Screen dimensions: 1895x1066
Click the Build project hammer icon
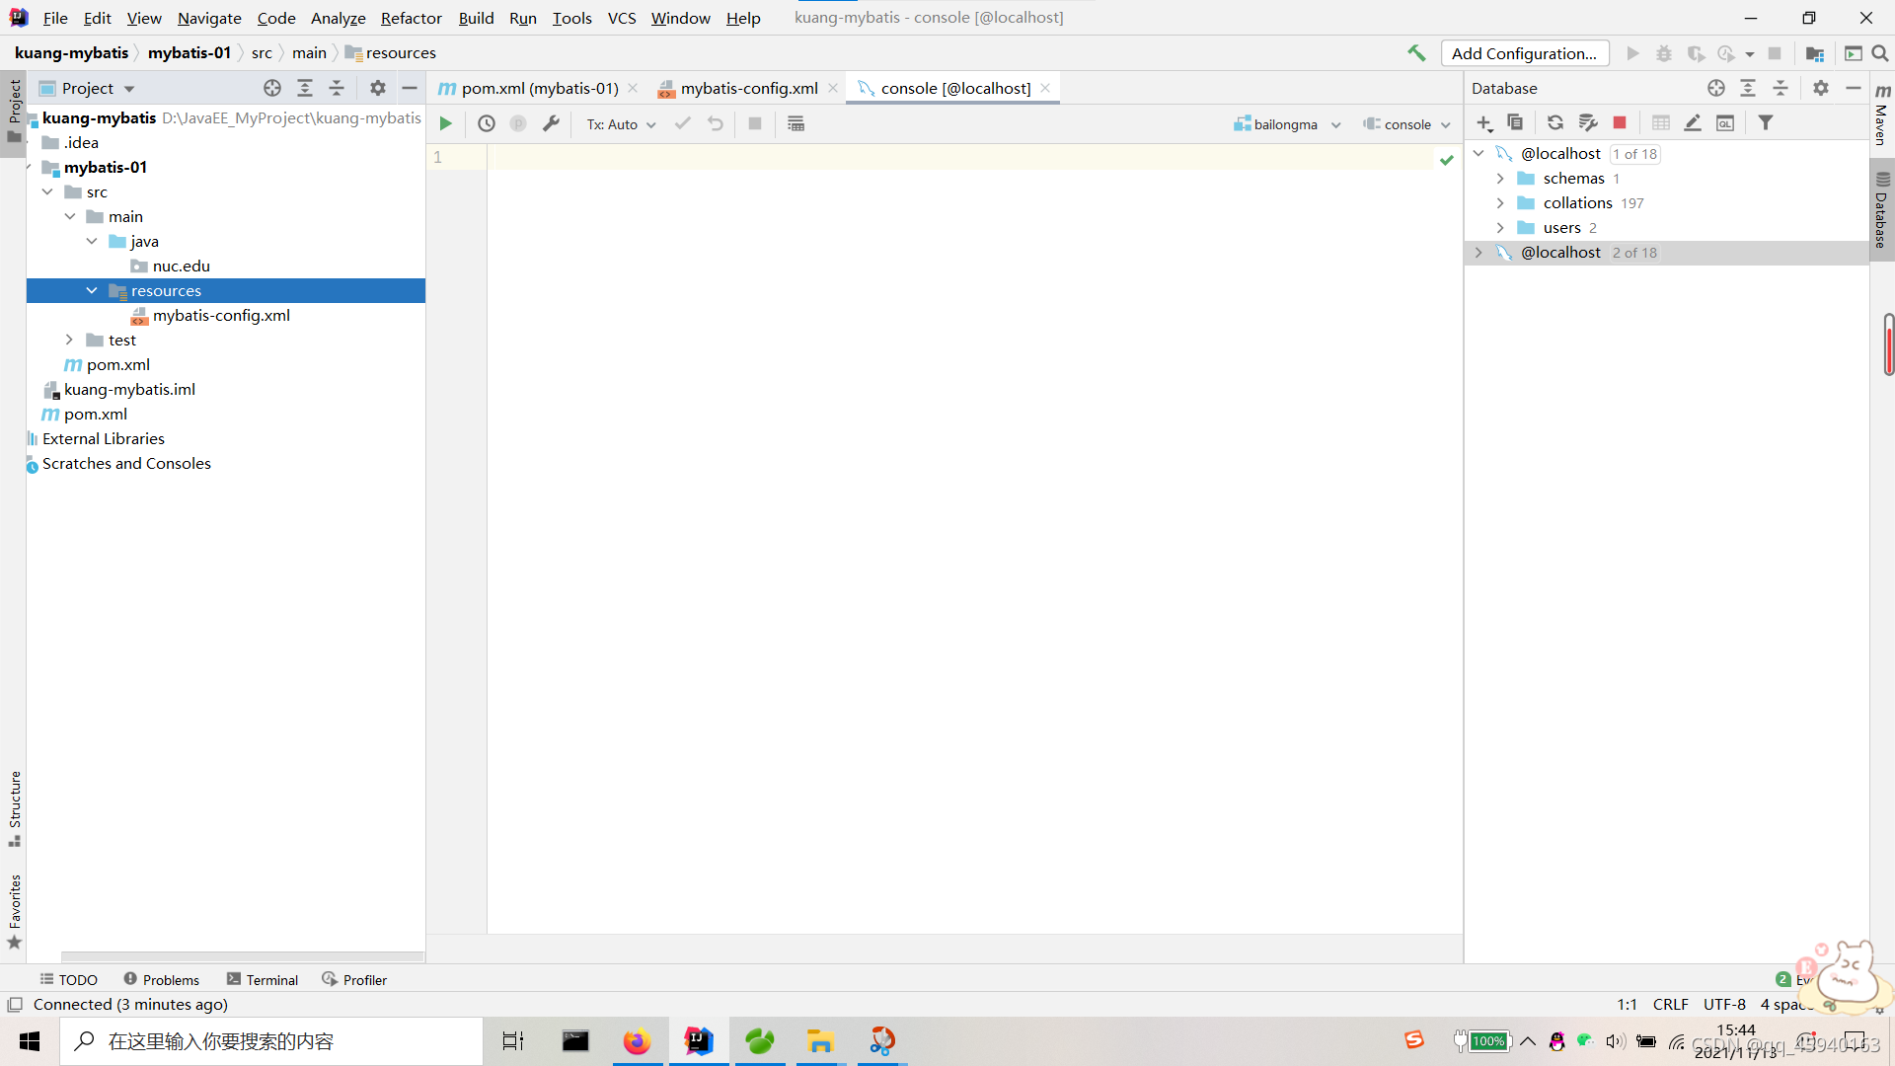click(1416, 53)
